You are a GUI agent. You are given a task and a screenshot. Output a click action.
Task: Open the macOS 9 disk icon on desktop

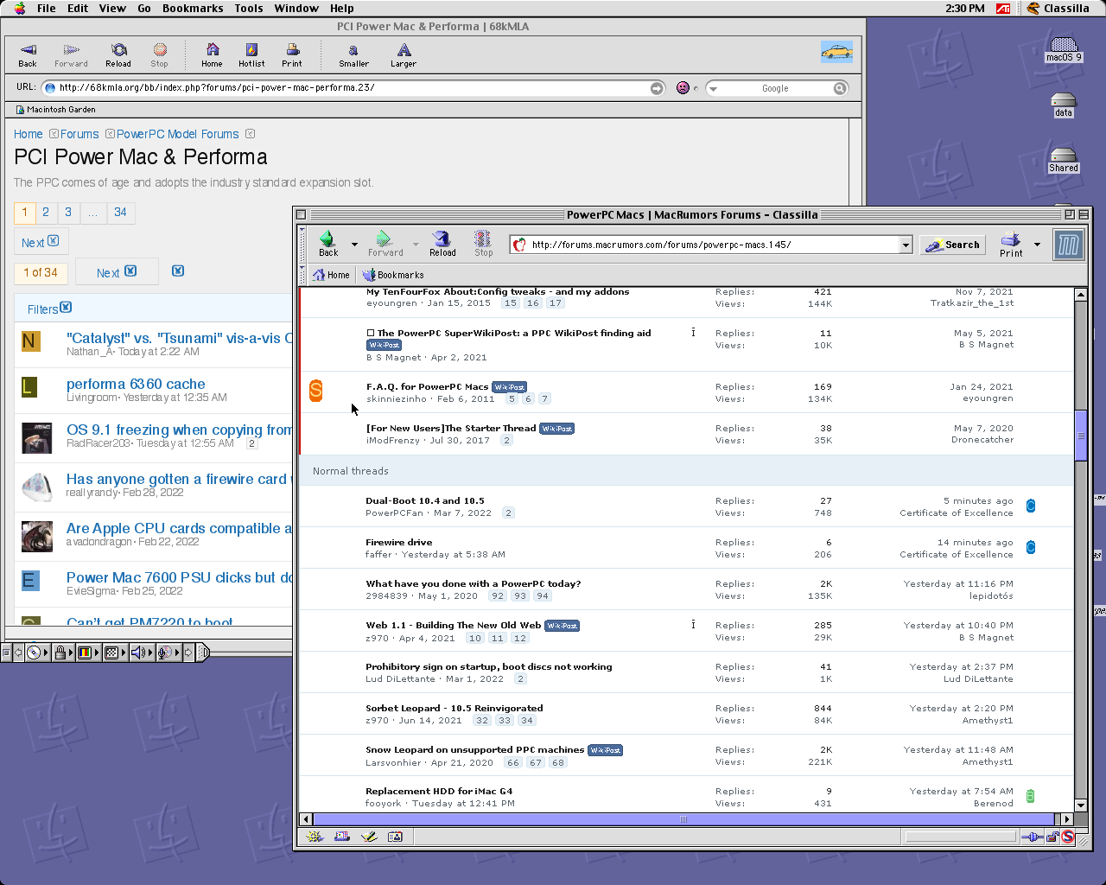click(1064, 49)
